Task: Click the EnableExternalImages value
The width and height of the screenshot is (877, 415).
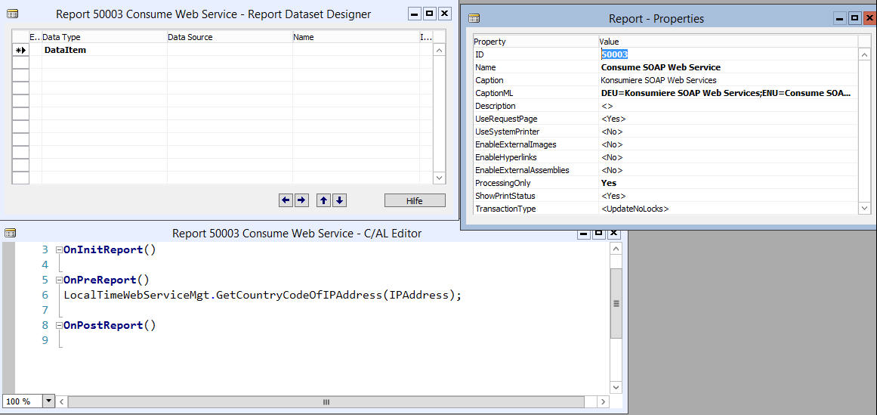Action: pos(612,144)
